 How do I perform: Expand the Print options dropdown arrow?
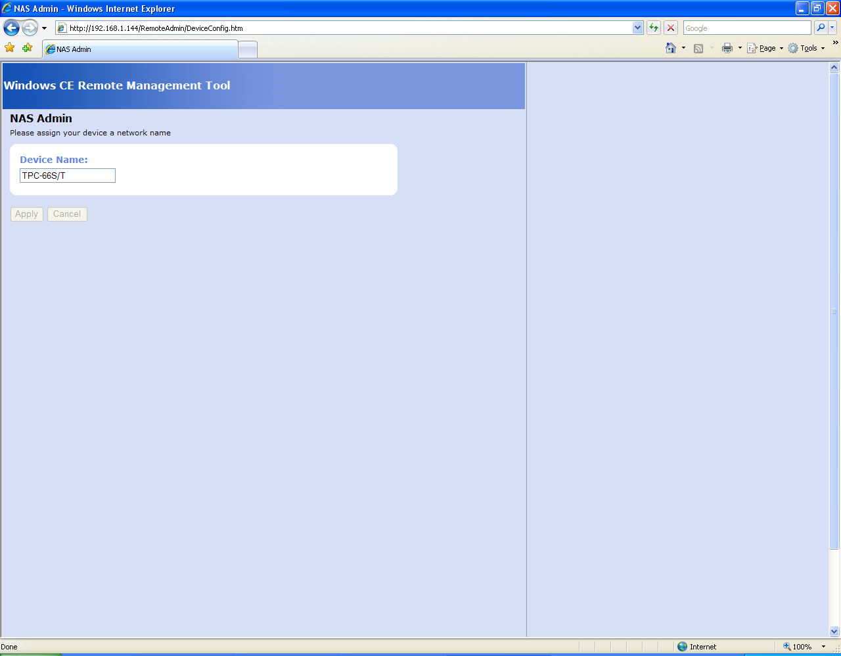coord(740,48)
